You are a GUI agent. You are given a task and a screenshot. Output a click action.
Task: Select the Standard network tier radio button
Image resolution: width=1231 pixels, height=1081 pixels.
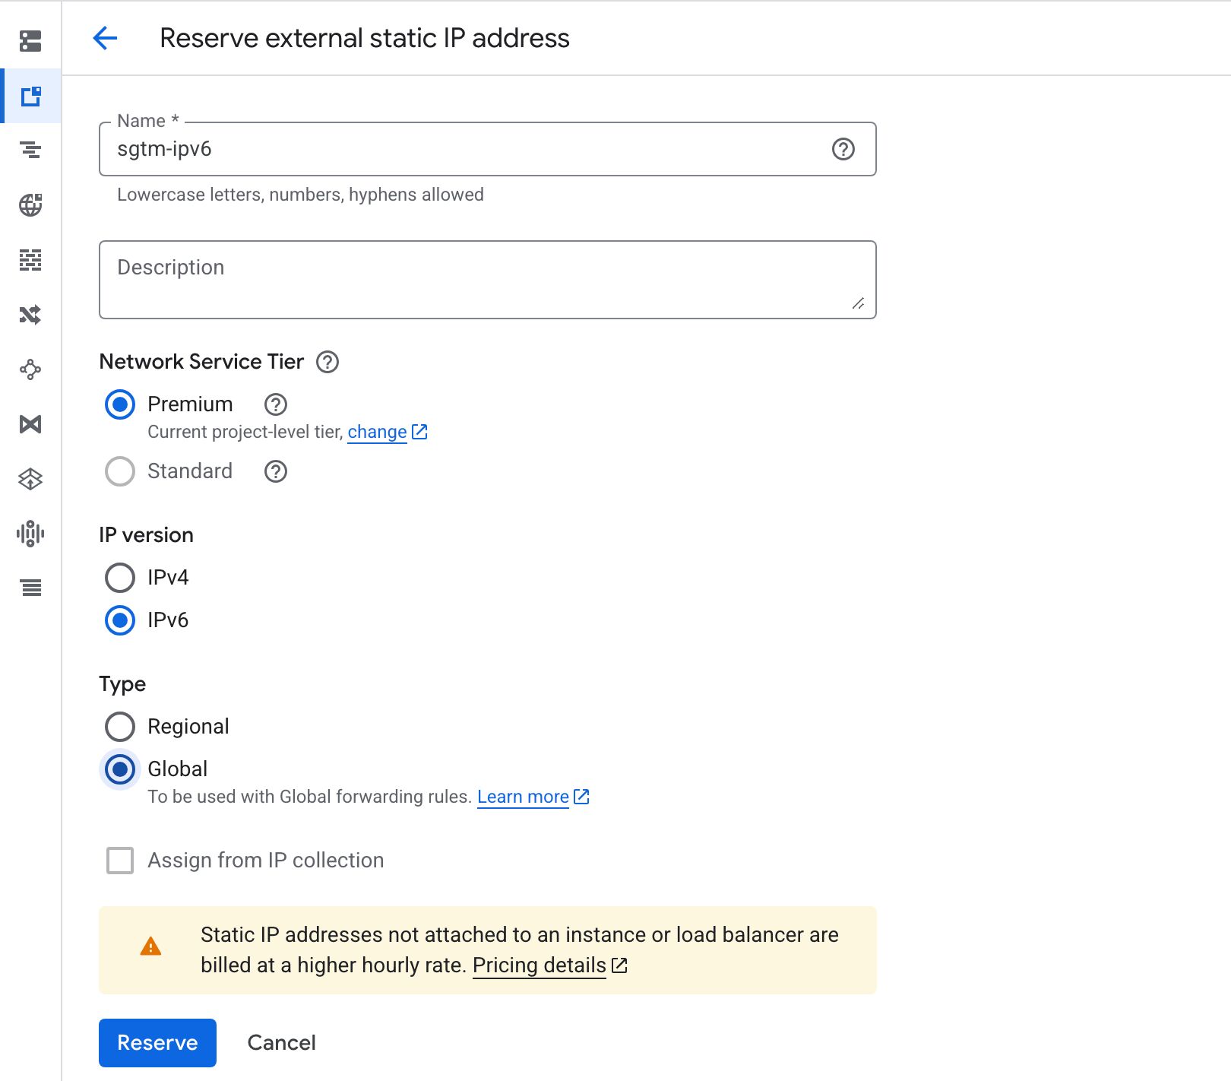(120, 471)
